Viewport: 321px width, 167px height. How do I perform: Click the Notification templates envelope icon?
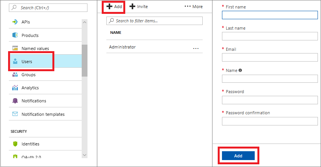(15, 114)
